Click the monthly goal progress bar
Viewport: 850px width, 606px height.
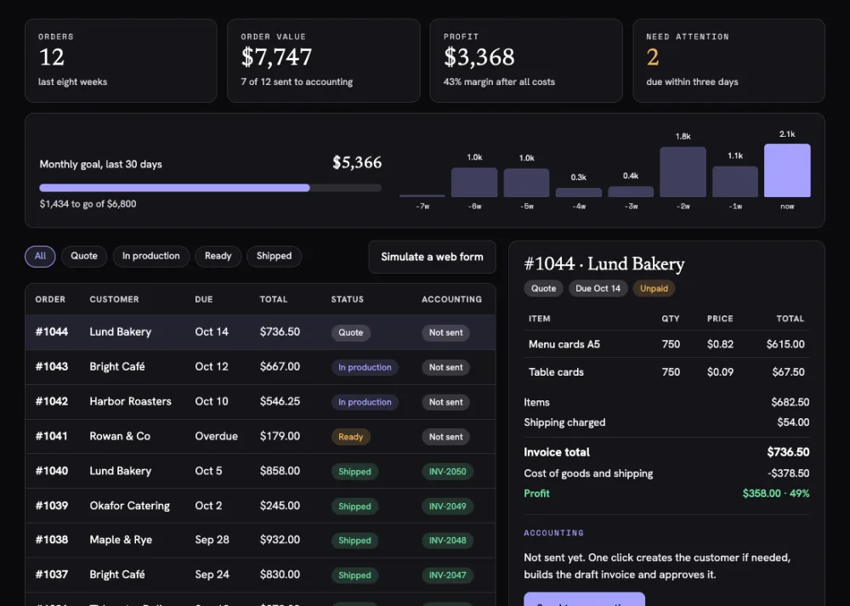(x=210, y=188)
